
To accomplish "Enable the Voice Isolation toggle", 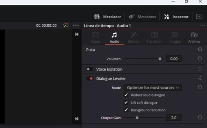I will tap(90, 69).
